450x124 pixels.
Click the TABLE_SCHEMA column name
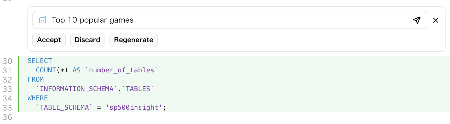point(64,107)
